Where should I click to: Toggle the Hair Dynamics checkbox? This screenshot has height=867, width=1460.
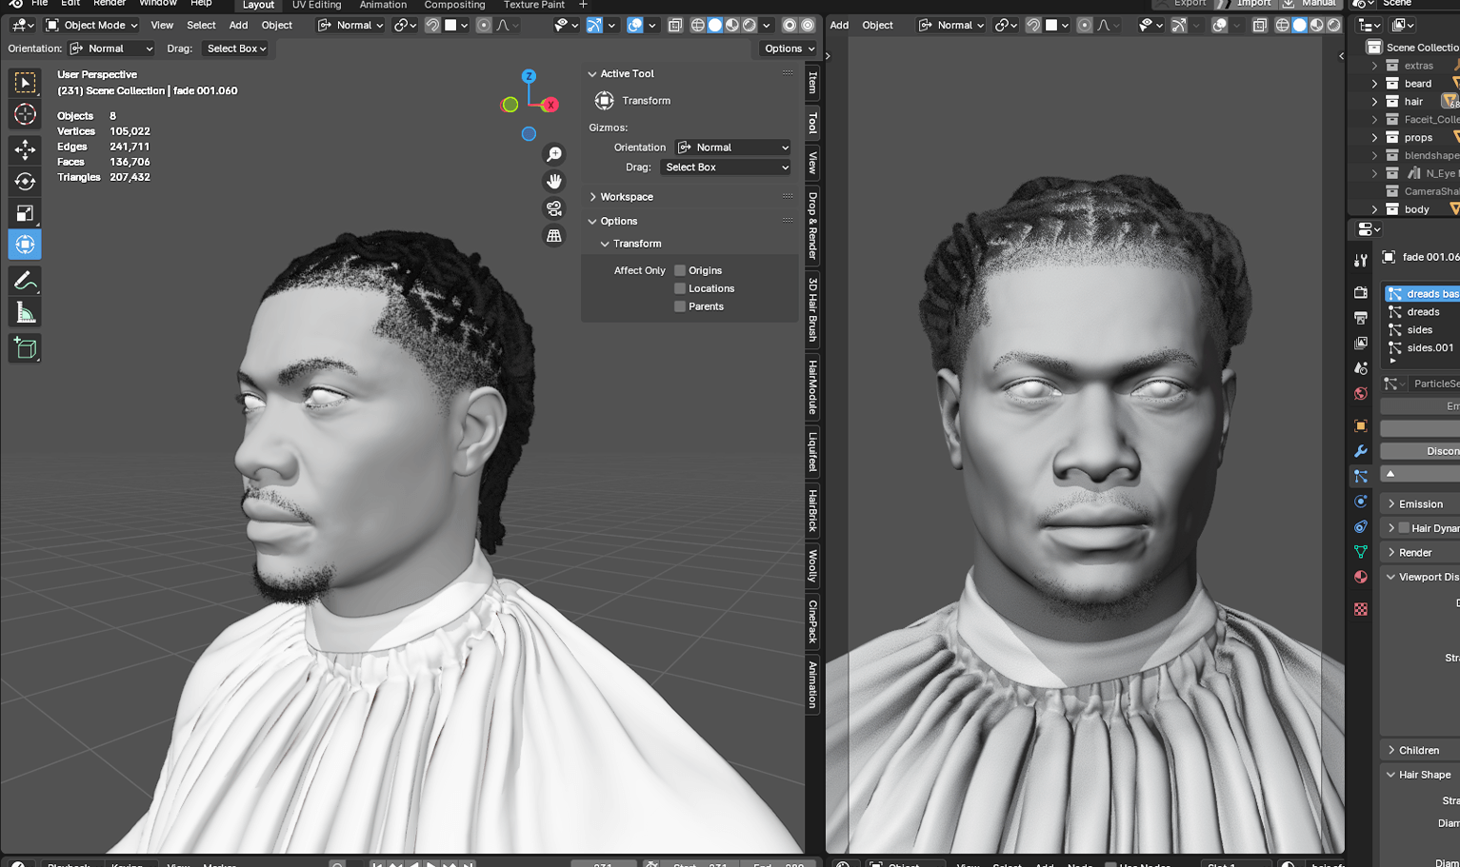[1405, 527]
